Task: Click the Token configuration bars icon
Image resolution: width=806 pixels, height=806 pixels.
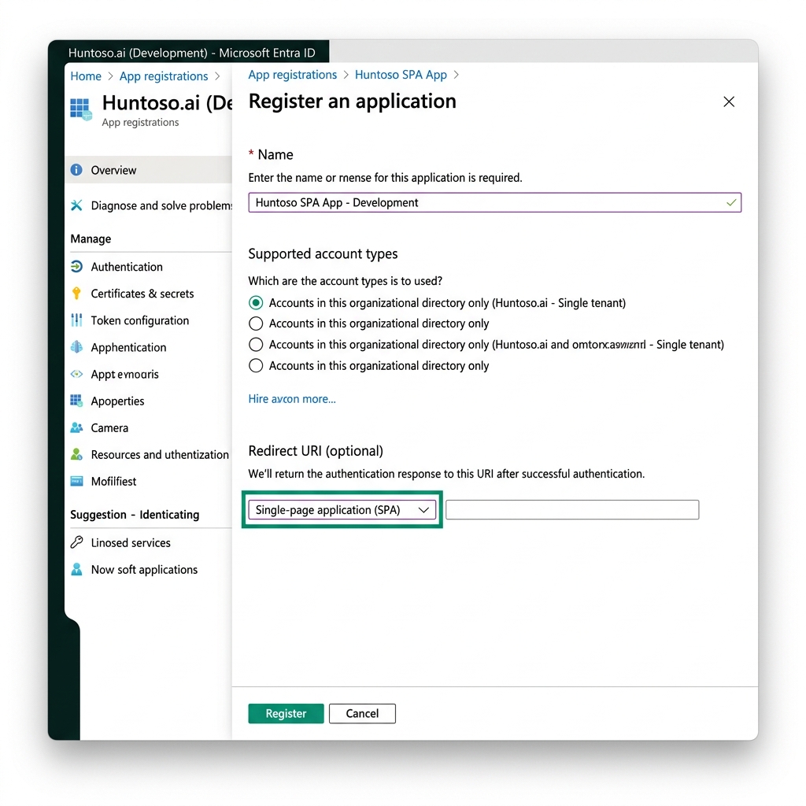Action: (76, 320)
